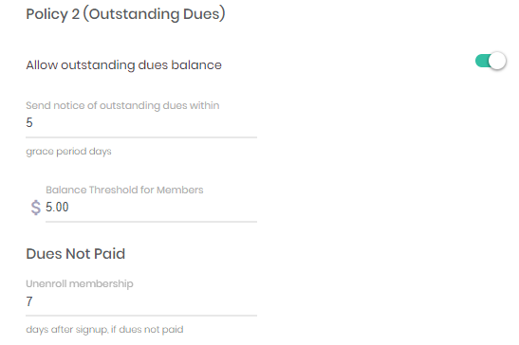Focus the grace period days input field
Image resolution: width=519 pixels, height=345 pixels.
click(141, 123)
